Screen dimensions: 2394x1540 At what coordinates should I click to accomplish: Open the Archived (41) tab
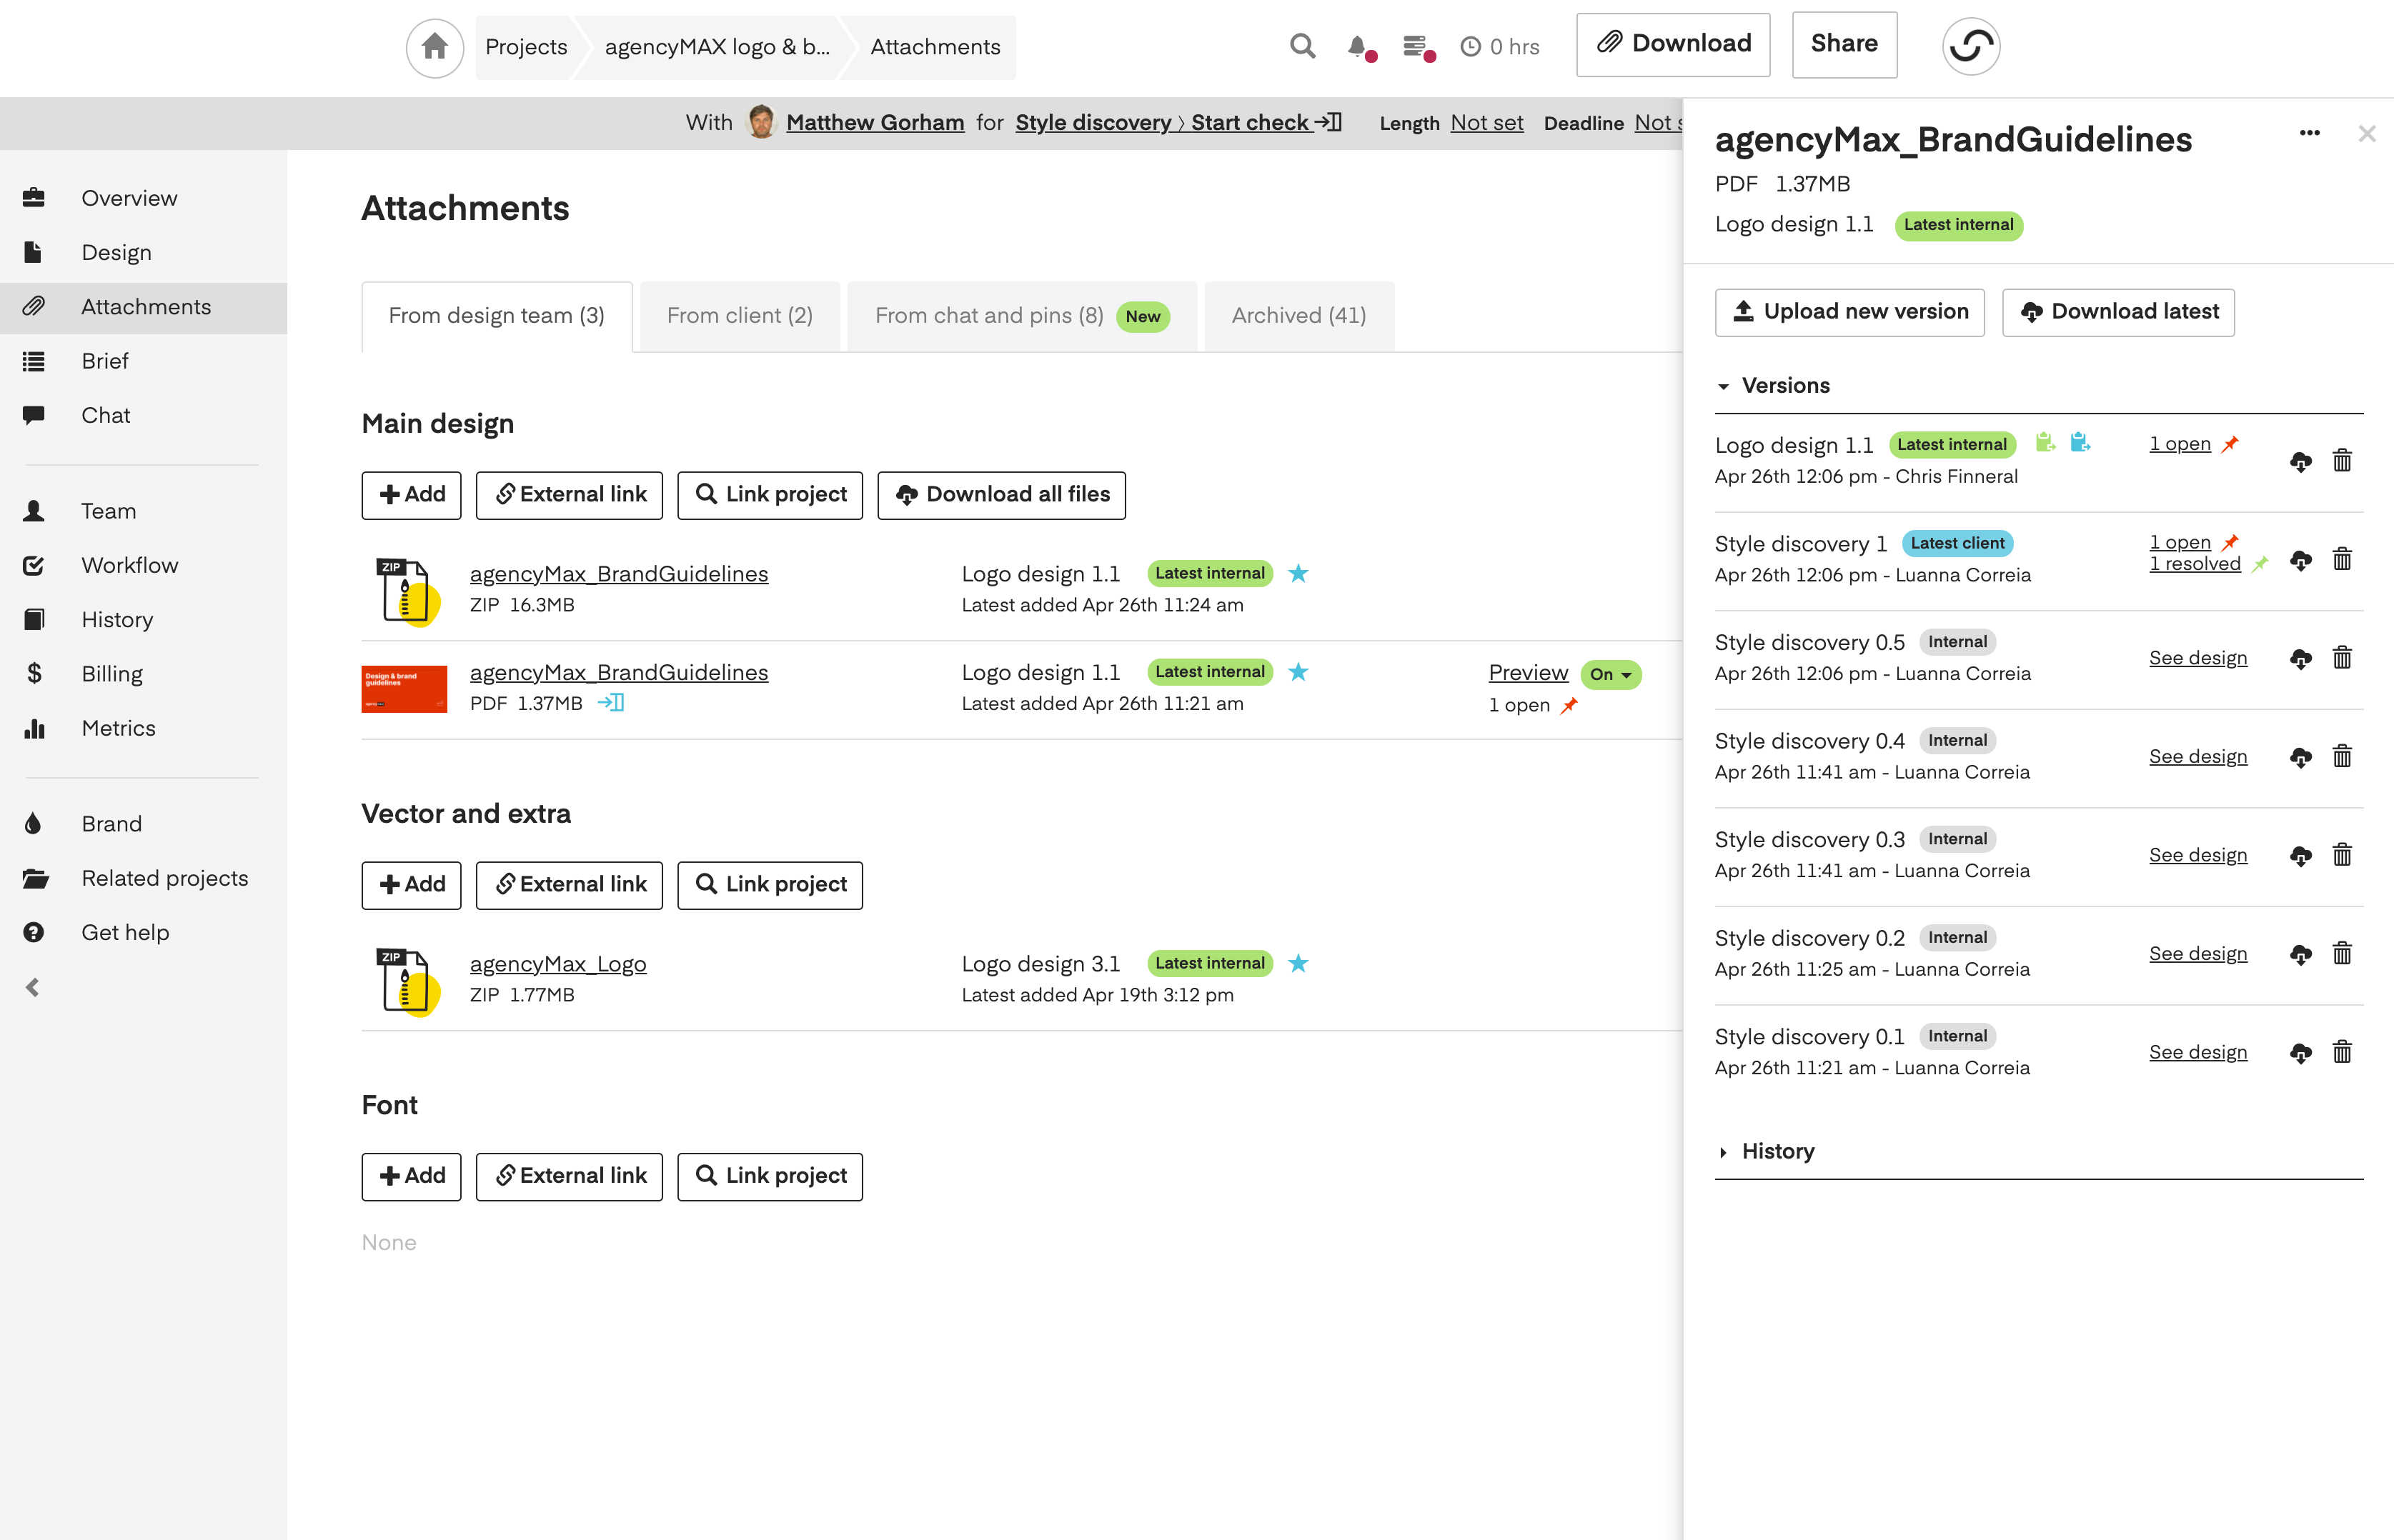tap(1298, 316)
